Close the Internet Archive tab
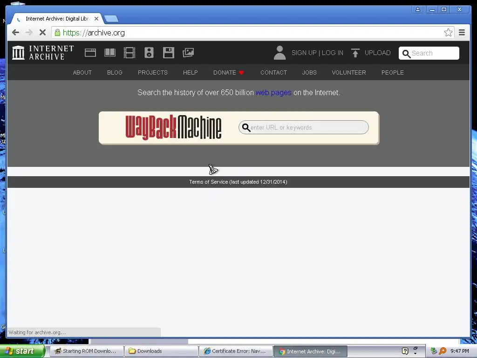 pyautogui.click(x=96, y=19)
